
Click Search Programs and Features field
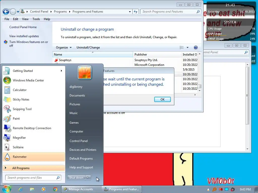pyautogui.click(x=171, y=12)
